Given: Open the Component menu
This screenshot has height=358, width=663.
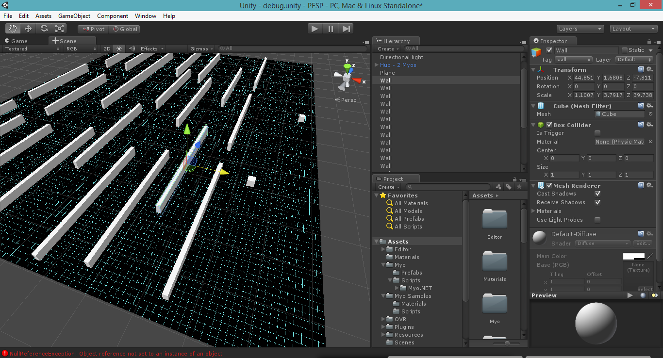Looking at the screenshot, I should pyautogui.click(x=113, y=16).
